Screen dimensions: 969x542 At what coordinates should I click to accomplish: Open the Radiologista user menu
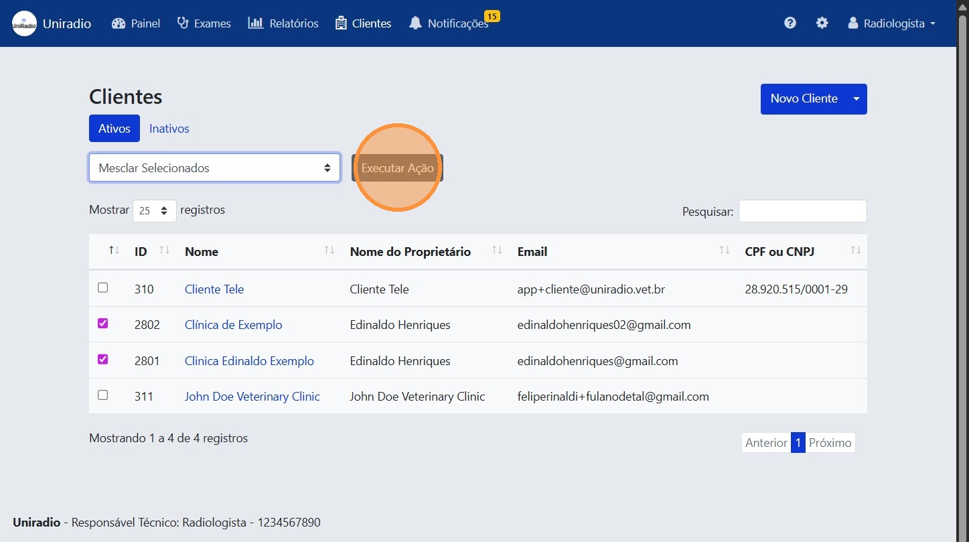click(x=892, y=23)
